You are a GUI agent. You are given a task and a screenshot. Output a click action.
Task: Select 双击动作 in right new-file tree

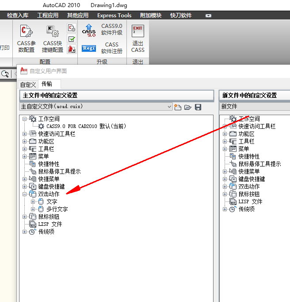pos(249,186)
